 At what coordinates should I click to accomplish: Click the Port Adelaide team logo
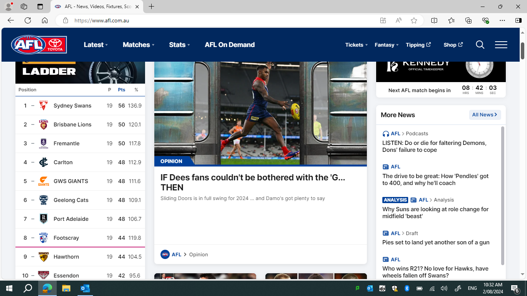44,219
